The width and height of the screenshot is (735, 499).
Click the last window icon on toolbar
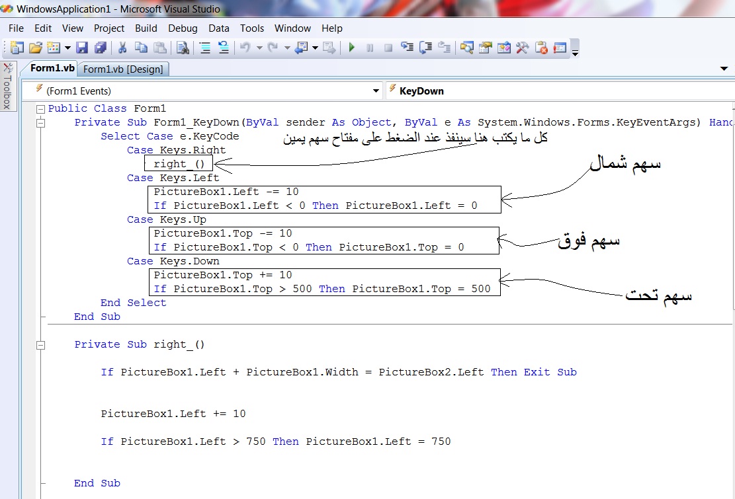(560, 48)
